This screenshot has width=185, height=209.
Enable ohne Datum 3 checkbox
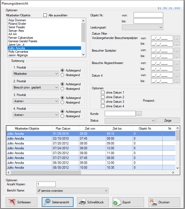point(103,102)
